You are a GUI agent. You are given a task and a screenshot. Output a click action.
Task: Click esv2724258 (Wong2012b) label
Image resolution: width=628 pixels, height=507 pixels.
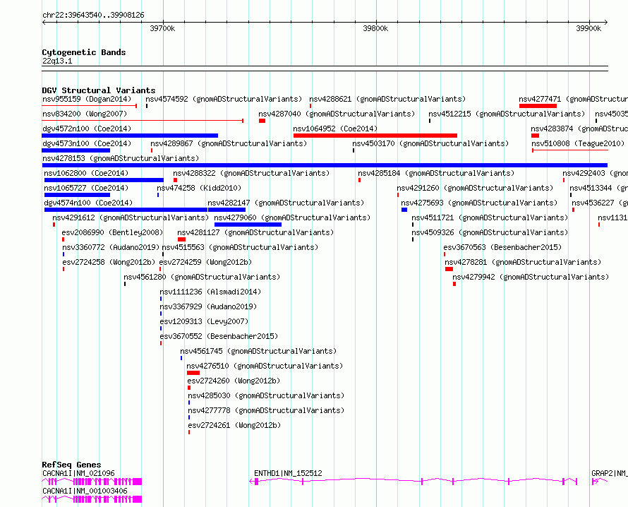[x=109, y=262]
